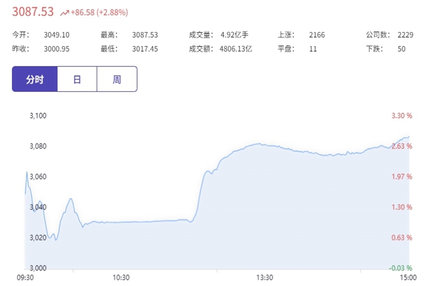Click the 成交额 turnover 4806.13亿
Screen dimensions: 430x286
point(236,49)
